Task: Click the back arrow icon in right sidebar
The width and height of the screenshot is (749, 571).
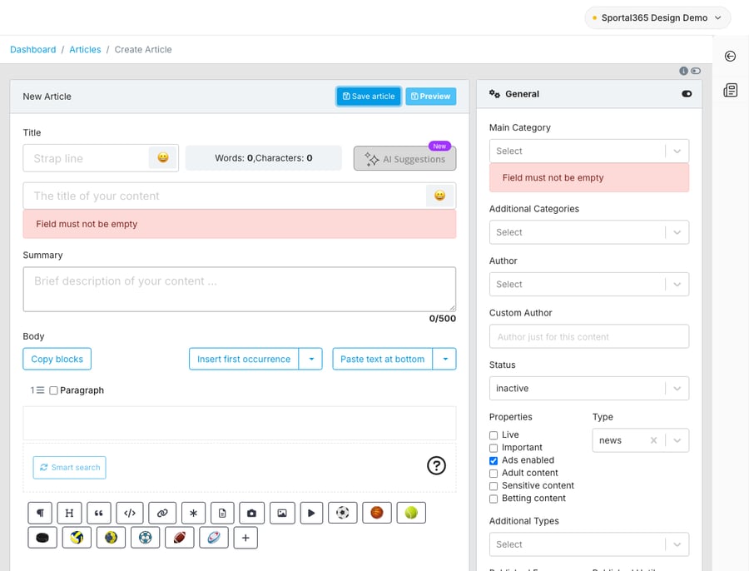Action: point(730,57)
